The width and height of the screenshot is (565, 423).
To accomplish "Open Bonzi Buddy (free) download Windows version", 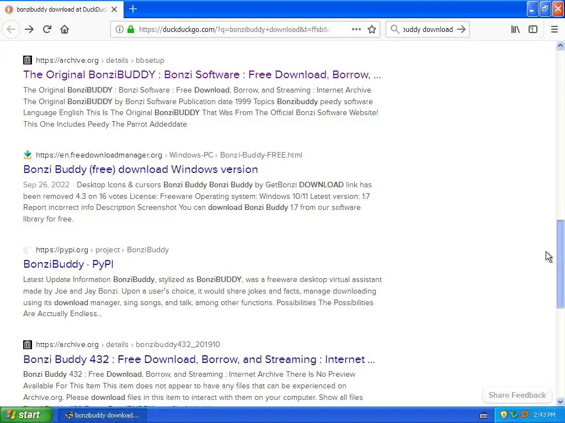I will pyautogui.click(x=141, y=169).
